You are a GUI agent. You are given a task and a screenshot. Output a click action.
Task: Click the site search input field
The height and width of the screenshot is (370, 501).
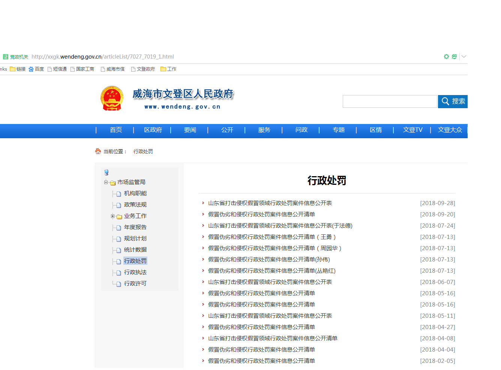coord(390,101)
